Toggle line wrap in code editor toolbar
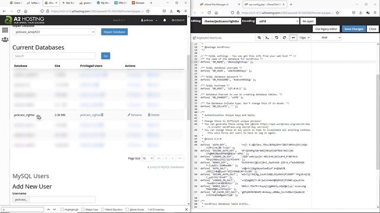380x213 pixels. [293, 38]
